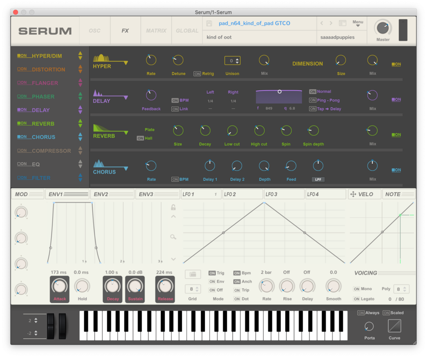Enable Delay Ping-Pong mode
The width and height of the screenshot is (427, 357).
point(313,100)
